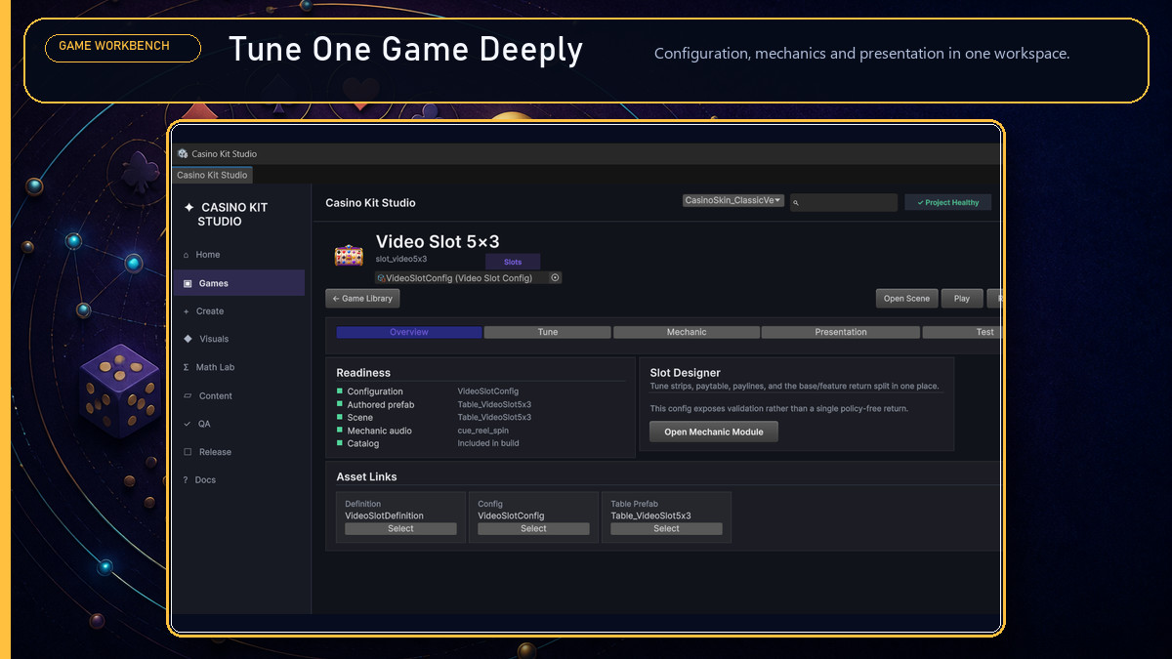This screenshot has height=659, width=1172.
Task: Click the Mechanic audio readiness row
Action: [x=480, y=431]
